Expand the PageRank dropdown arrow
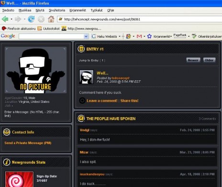Viewport: 222px width, 187px height. click(x=189, y=36)
